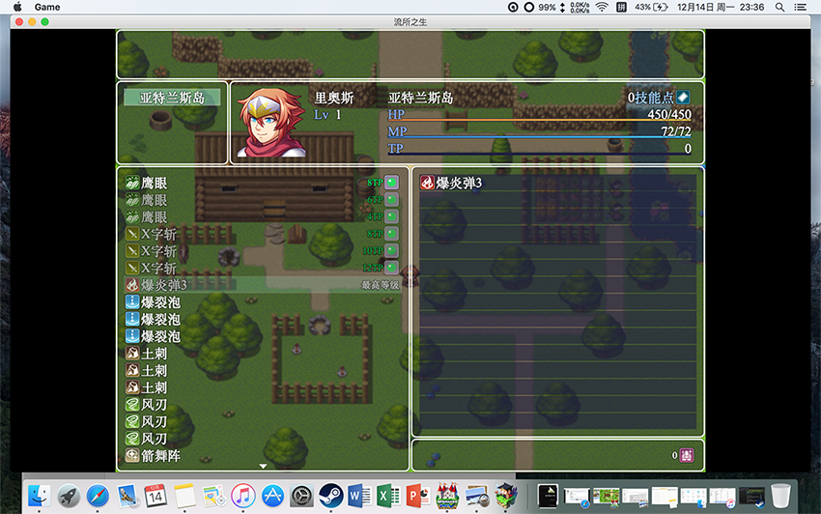The width and height of the screenshot is (821, 514).
Task: Click the HP gauge bar
Action: (539, 120)
